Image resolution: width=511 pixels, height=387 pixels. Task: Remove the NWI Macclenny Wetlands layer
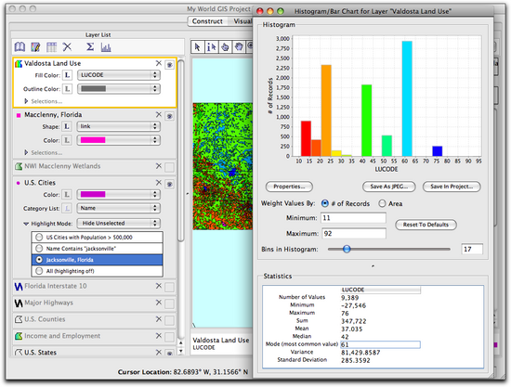point(158,166)
